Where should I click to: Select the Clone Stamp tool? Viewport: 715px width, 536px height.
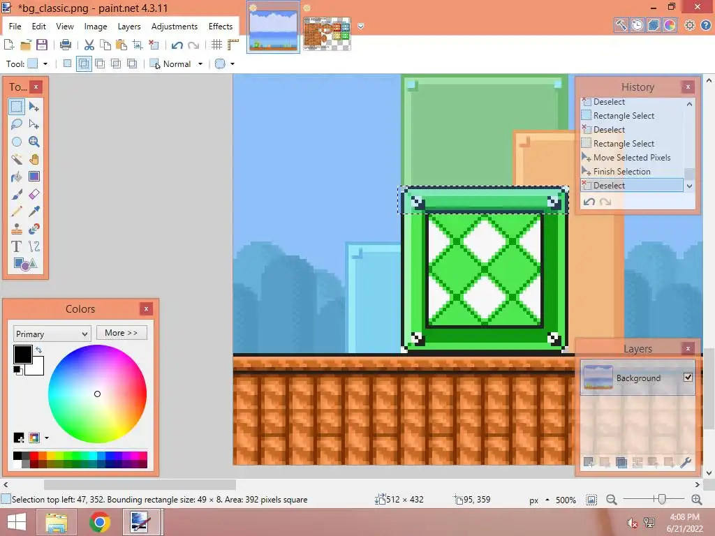pos(17,228)
